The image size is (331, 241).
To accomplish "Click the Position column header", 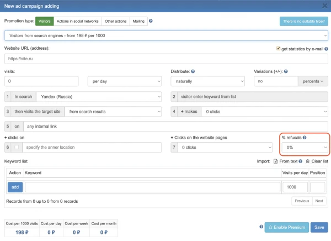I will click(317, 173).
